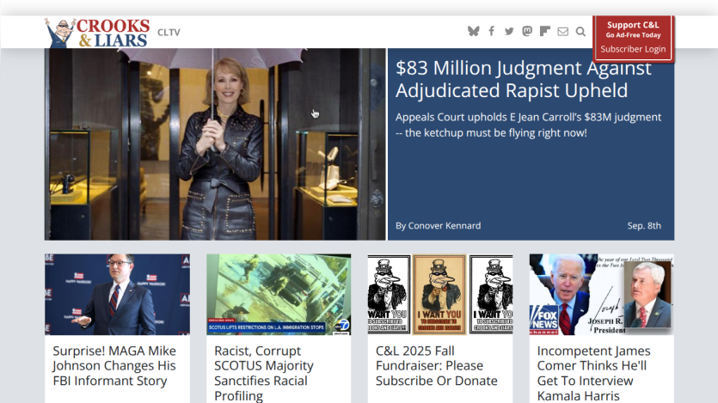Image resolution: width=718 pixels, height=403 pixels.
Task: Click the woman with umbrella hero image
Action: point(215,144)
